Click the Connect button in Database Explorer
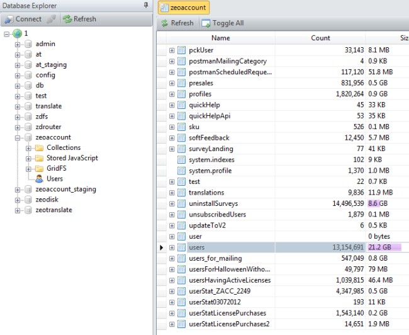 click(x=23, y=19)
